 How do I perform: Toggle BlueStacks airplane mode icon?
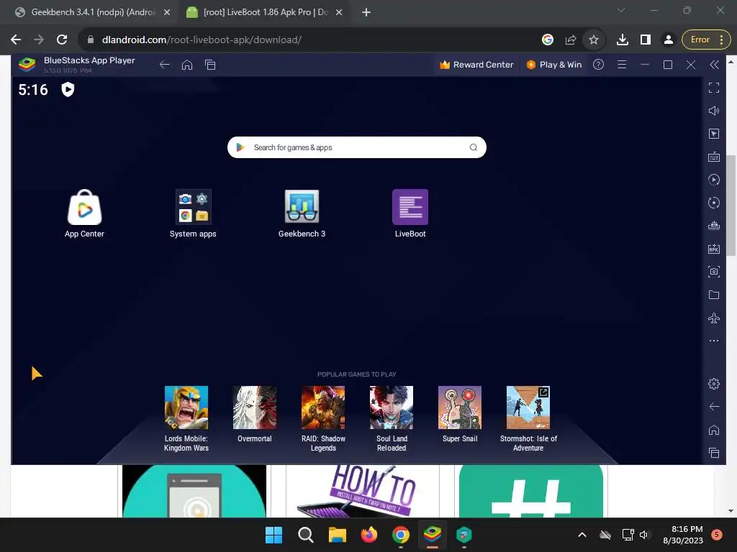[x=713, y=318]
